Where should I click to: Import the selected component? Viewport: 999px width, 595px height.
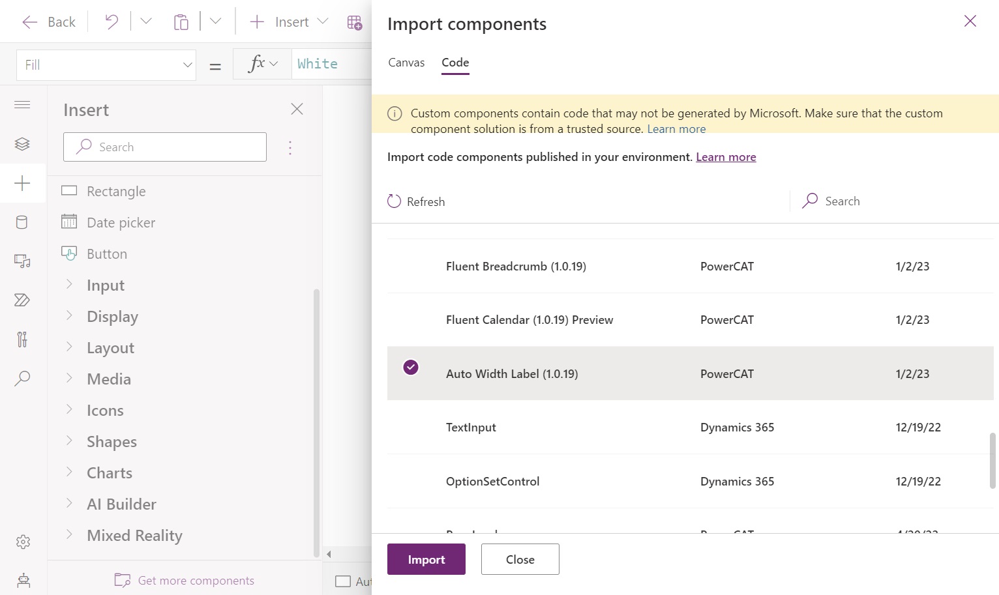point(426,559)
